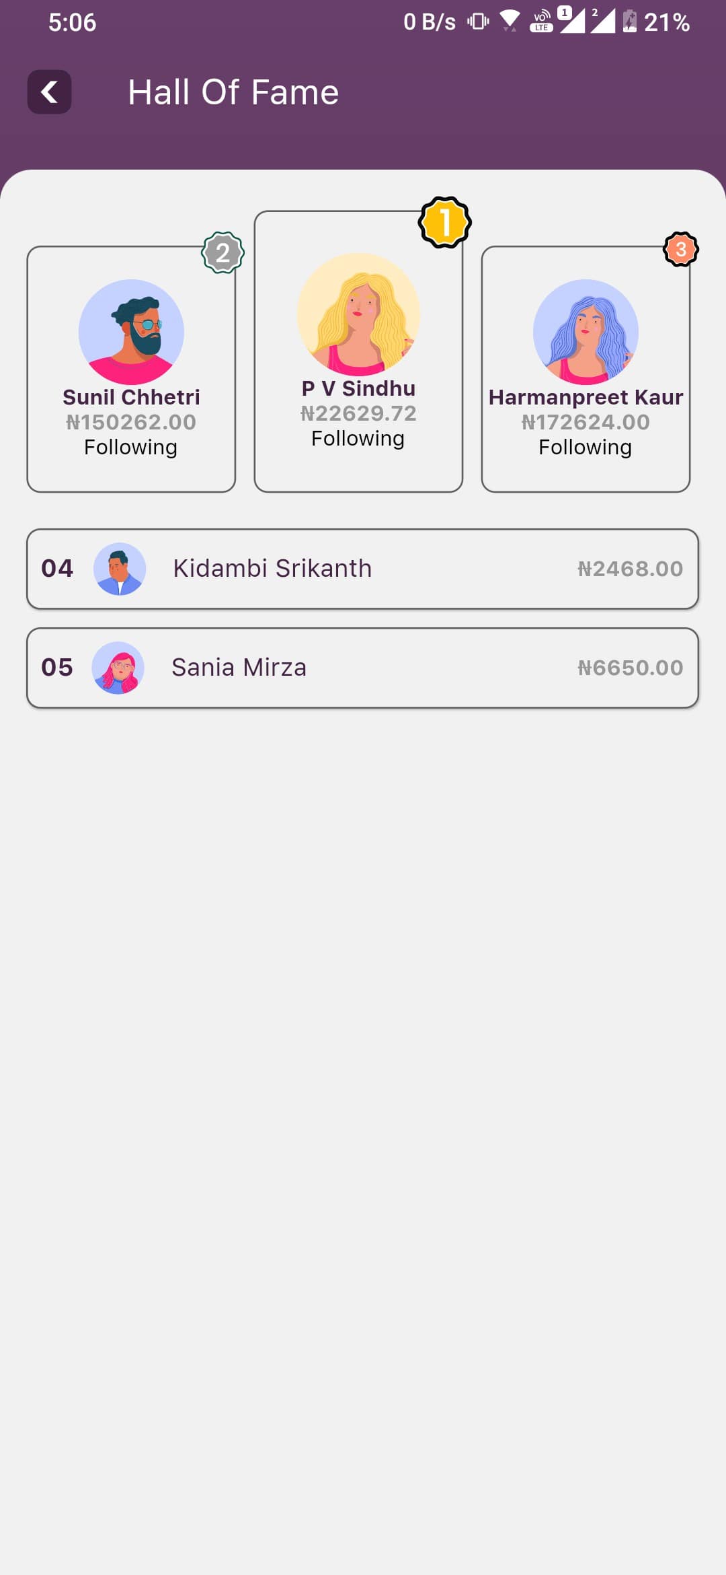This screenshot has height=1575, width=726.
Task: Click the Sunil Chhetri name label
Action: [x=131, y=397]
